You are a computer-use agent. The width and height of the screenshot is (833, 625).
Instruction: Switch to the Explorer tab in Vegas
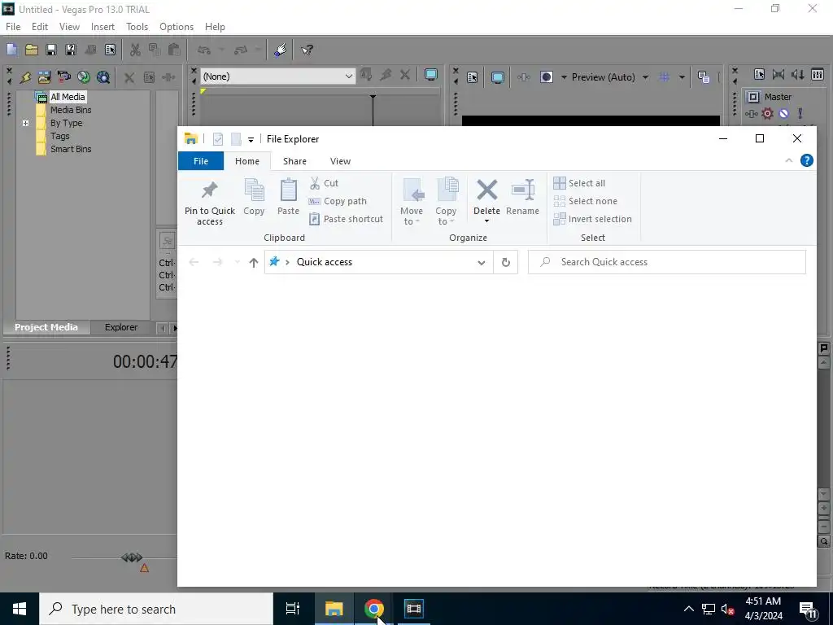pos(121,327)
